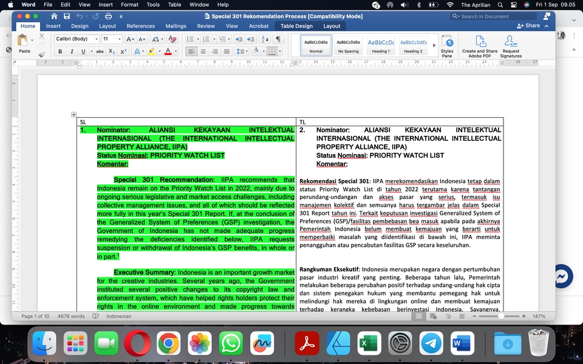Open spelling and grammar check icon
This screenshot has height=364, width=583.
[95, 316]
